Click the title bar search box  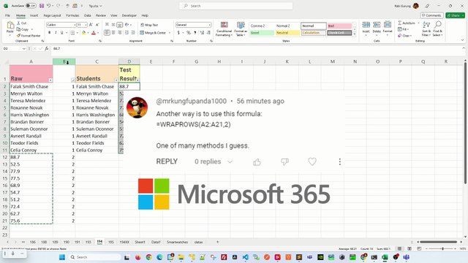(235, 6)
